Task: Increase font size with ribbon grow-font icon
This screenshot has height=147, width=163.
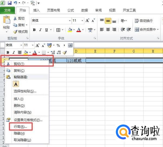Action: pyautogui.click(x=87, y=20)
